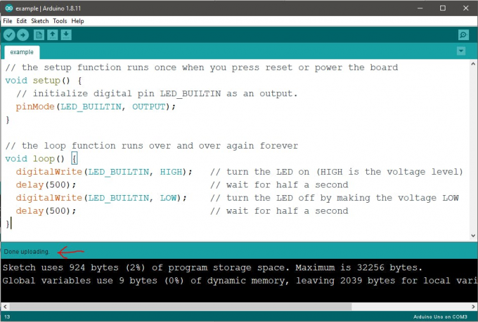Click first 'delay(500);' after HIGH write
Viewport: 478px width, 322px height.
coord(46,185)
